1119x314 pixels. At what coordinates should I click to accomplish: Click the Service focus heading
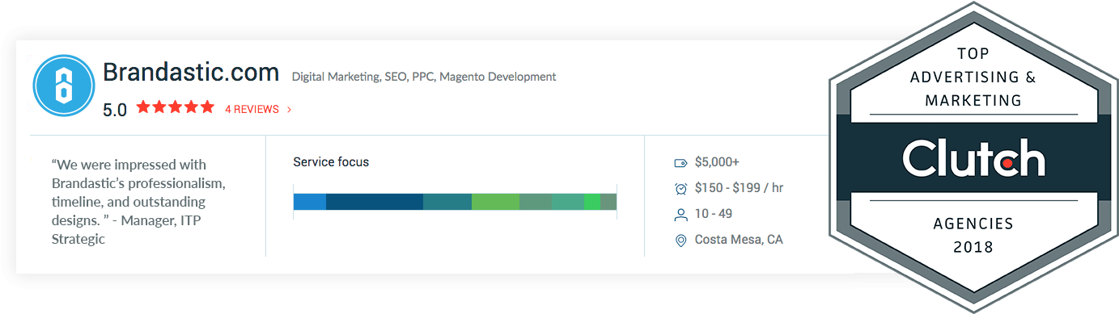331,162
